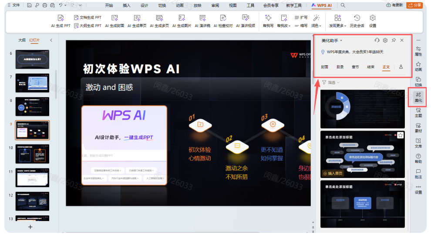Click the print preview icon
The image size is (431, 235).
tap(52, 5)
